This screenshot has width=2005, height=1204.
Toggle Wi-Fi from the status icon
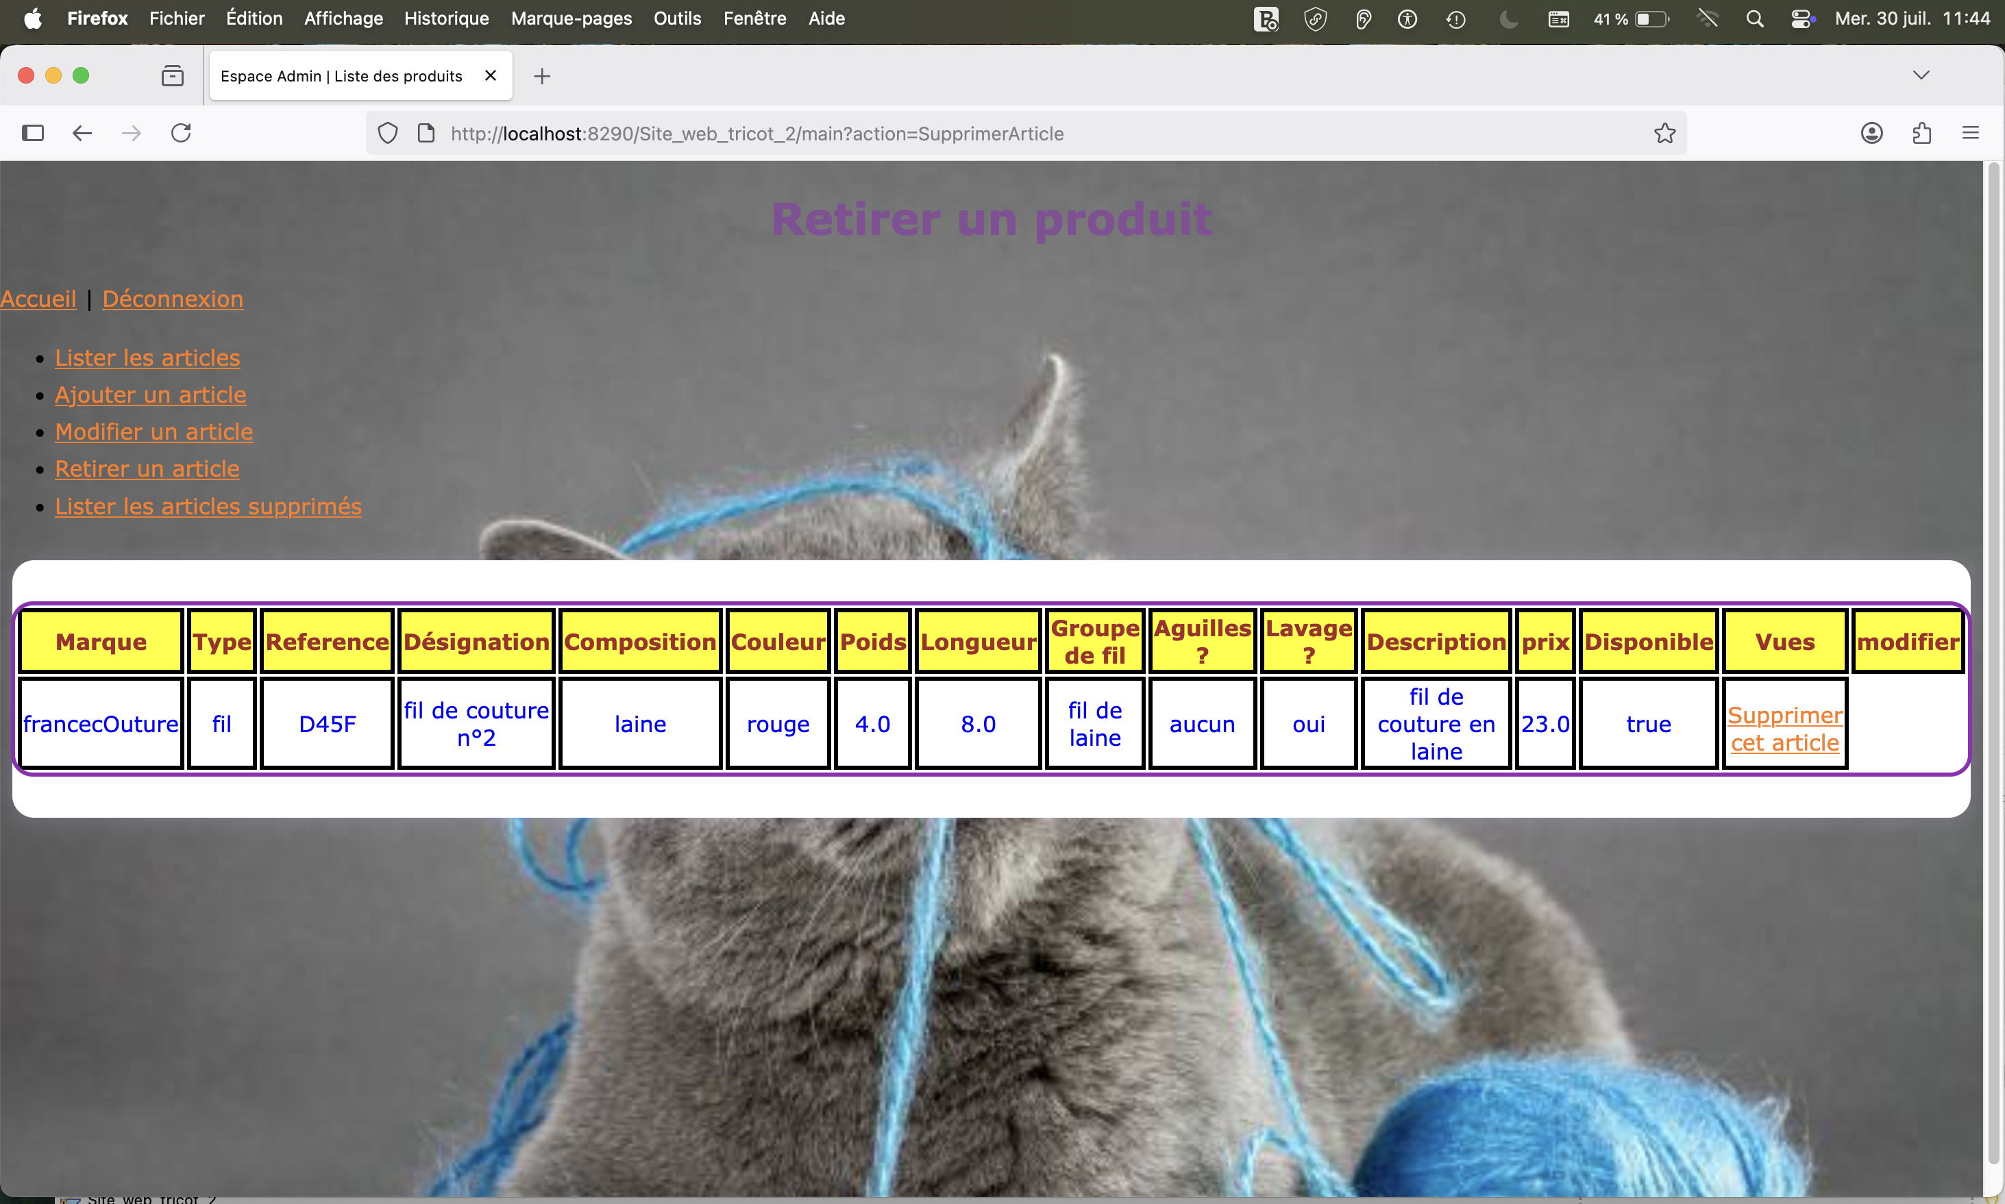point(1708,18)
